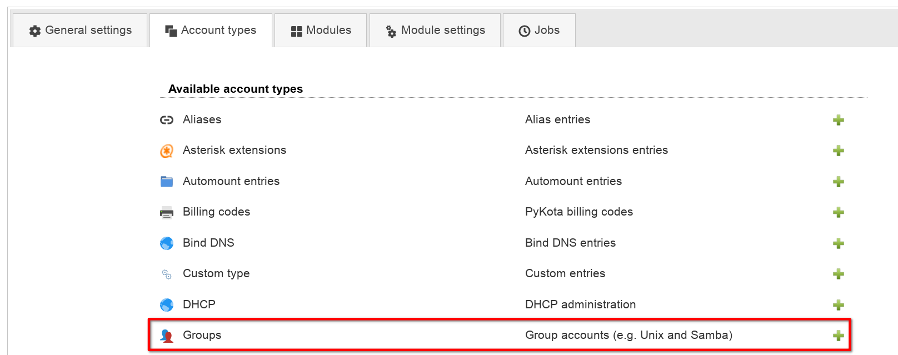Add the Aliases account type
This screenshot has height=355, width=898.
(839, 120)
